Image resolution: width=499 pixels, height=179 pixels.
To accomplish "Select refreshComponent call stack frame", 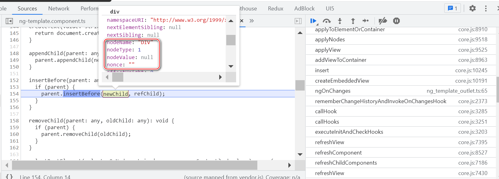I will [401, 153].
